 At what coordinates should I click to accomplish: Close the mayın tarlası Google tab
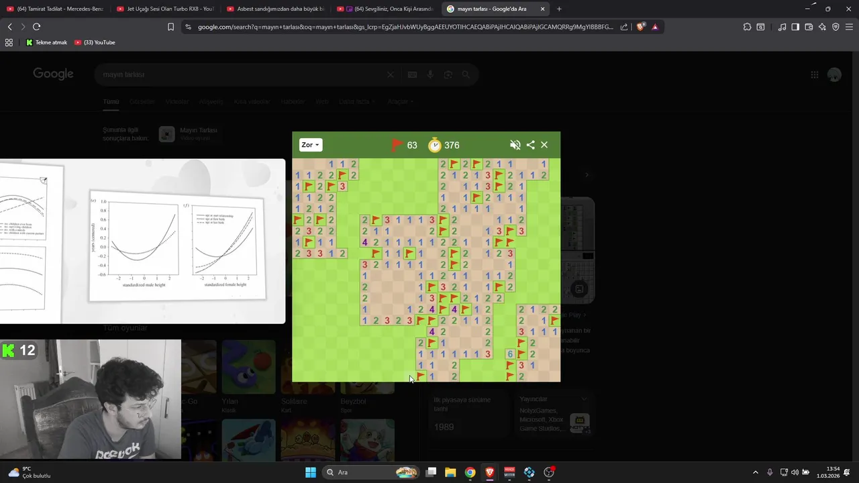[x=542, y=9]
